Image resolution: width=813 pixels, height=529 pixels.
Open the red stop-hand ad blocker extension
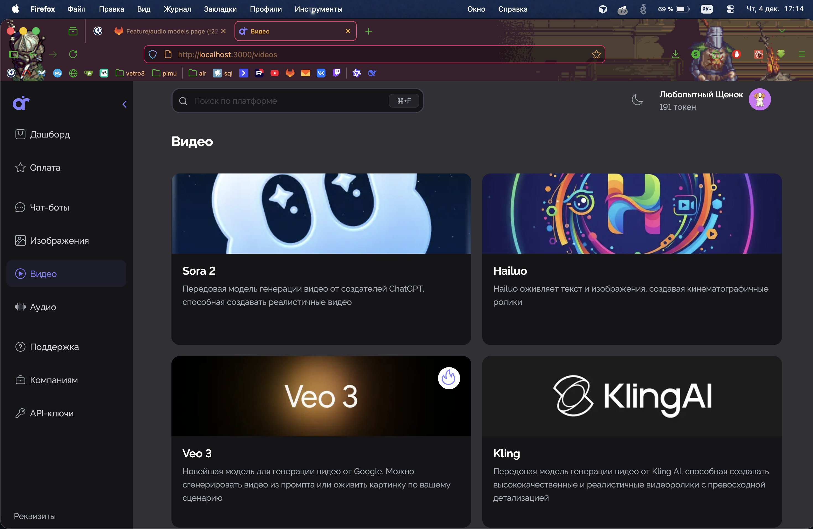pyautogui.click(x=736, y=54)
